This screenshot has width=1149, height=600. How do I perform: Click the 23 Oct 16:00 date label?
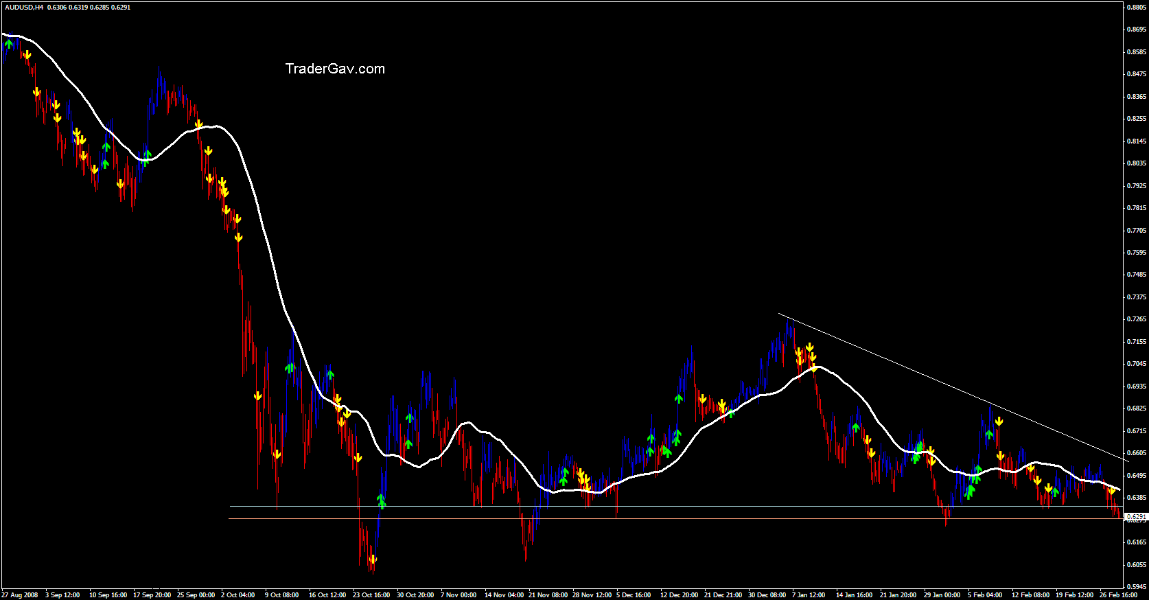tap(371, 595)
